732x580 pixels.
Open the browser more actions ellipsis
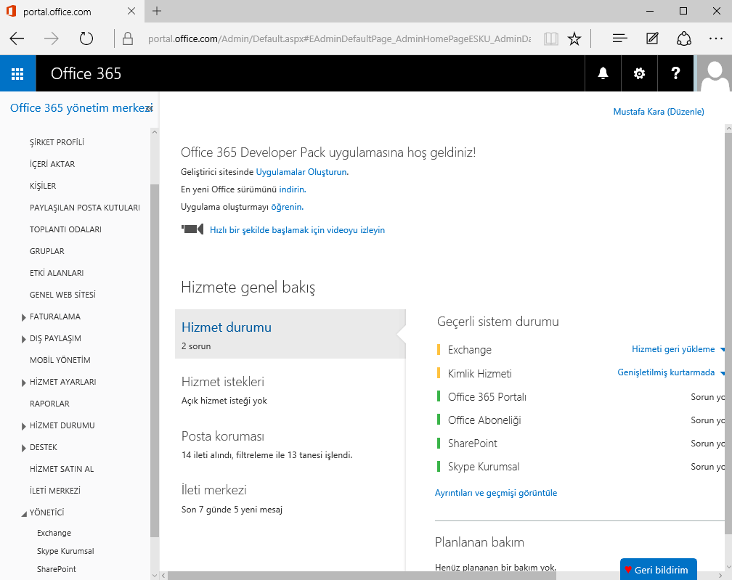tap(716, 38)
